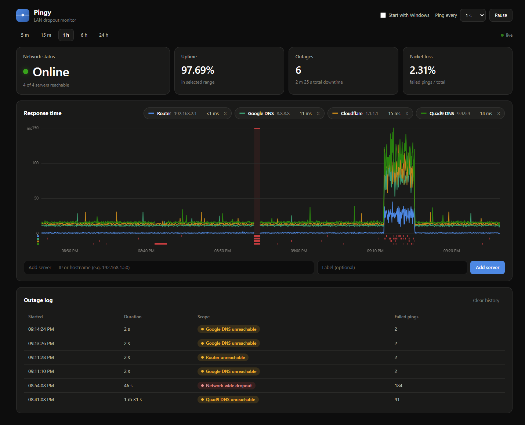Screen dimensions: 525x425
Task: Click Google DNS unreachable badge at 09:11:10 PM
Action: [x=228, y=371]
